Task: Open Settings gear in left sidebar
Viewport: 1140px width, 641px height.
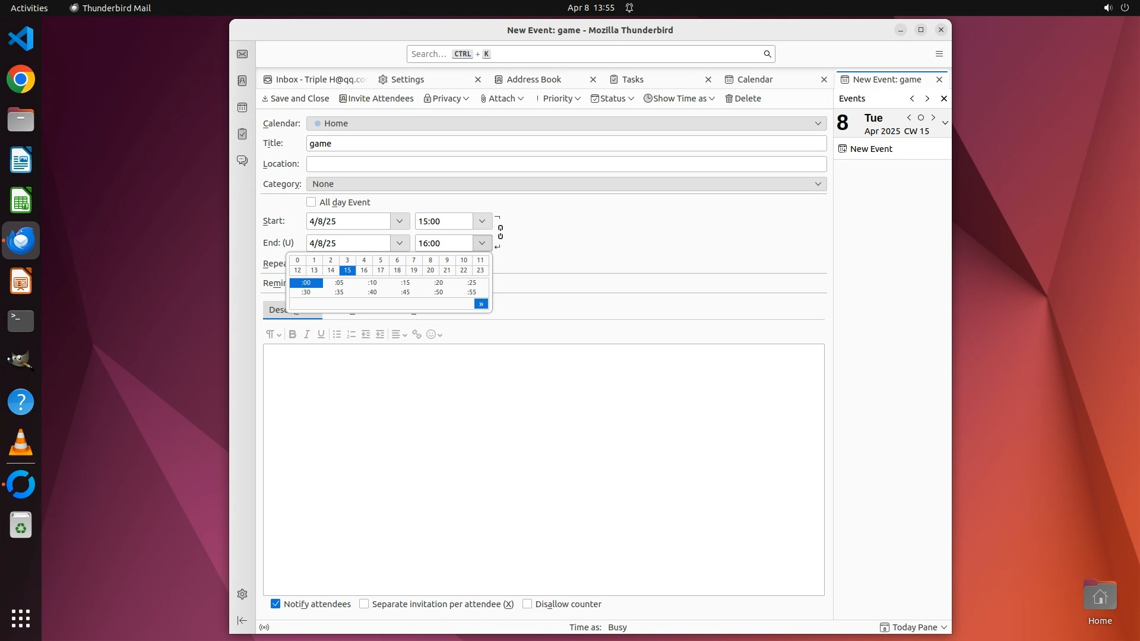Action: pos(242,594)
